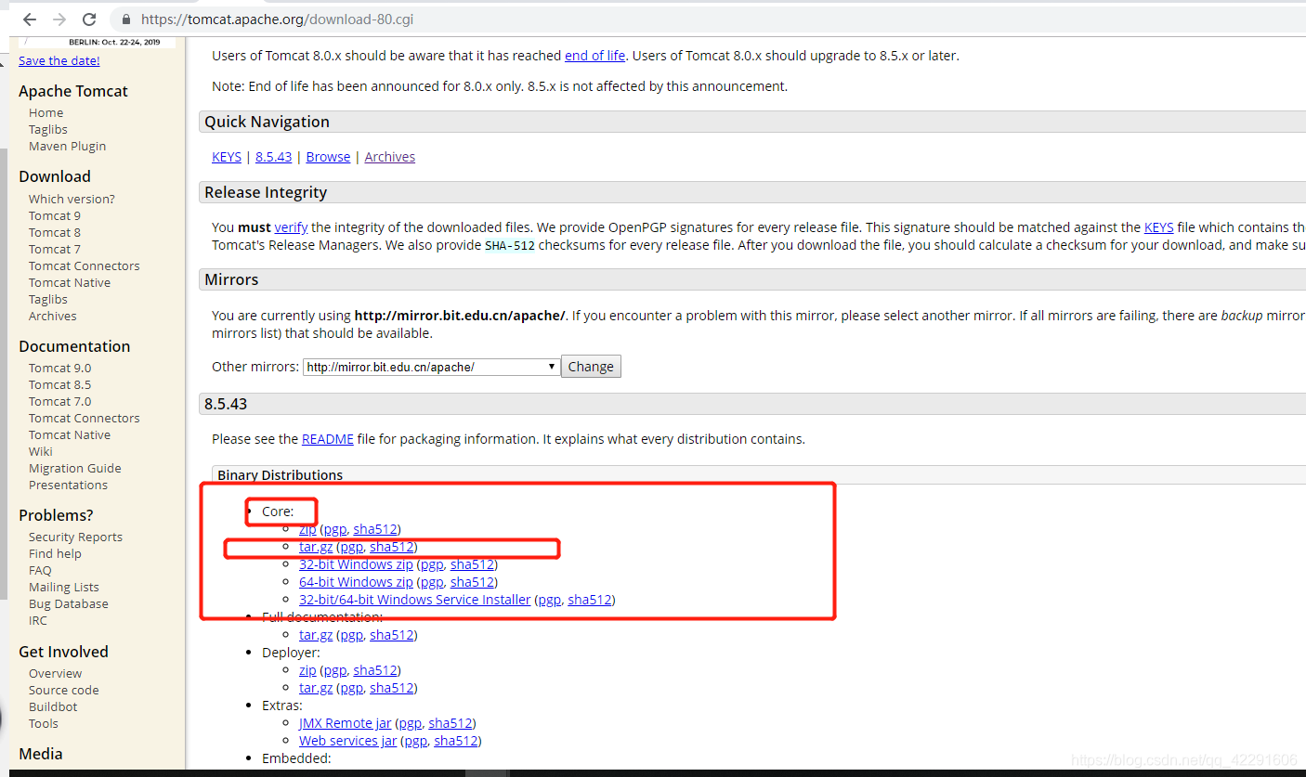
Task: Download the Web services jar
Action: [348, 741]
